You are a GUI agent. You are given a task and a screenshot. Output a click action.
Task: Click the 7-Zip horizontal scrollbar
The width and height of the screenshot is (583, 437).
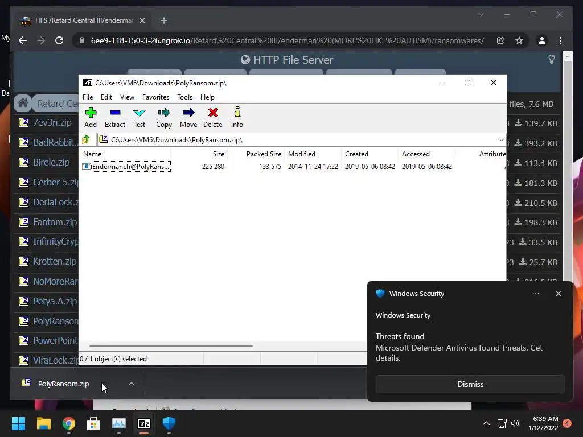171,345
